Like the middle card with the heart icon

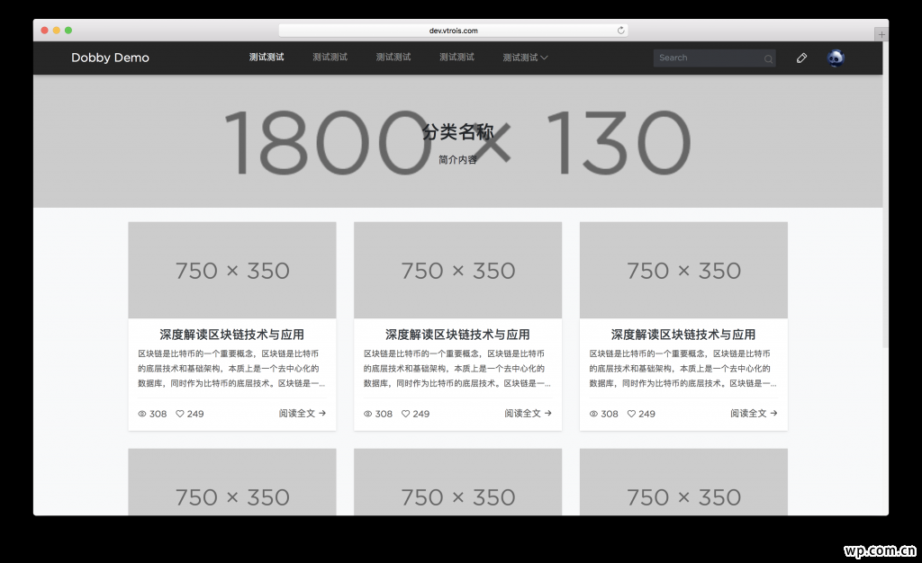[x=406, y=414]
